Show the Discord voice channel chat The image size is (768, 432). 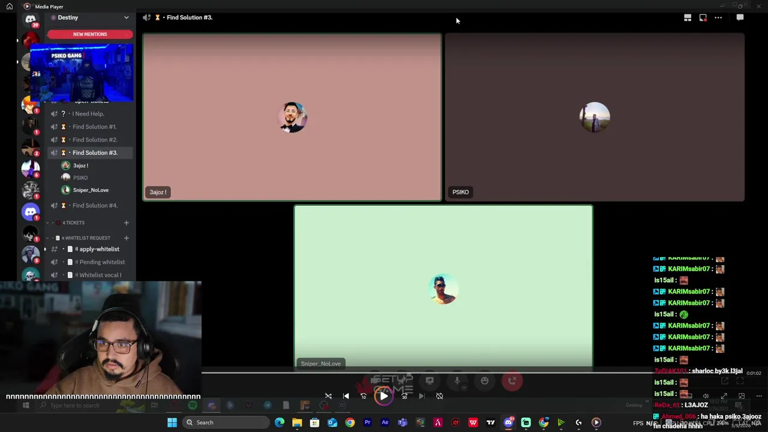[740, 17]
